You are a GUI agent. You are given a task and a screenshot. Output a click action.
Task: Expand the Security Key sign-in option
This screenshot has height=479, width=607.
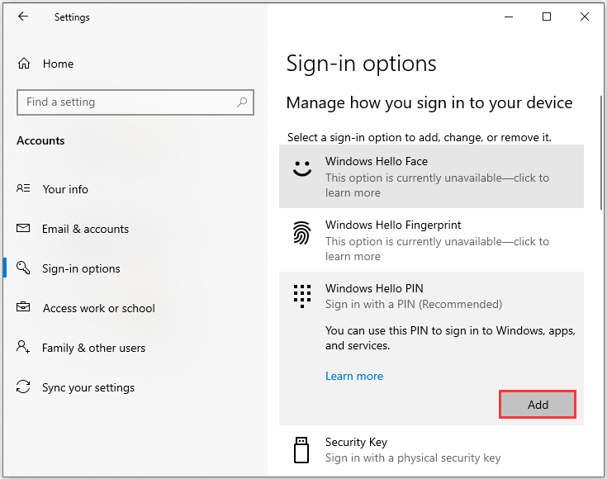coord(437,450)
